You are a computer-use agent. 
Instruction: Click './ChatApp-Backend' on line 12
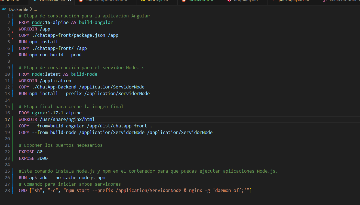(x=54, y=87)
